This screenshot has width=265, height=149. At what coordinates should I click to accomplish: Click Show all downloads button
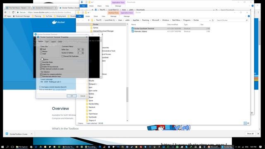pyautogui.click(x=250, y=134)
